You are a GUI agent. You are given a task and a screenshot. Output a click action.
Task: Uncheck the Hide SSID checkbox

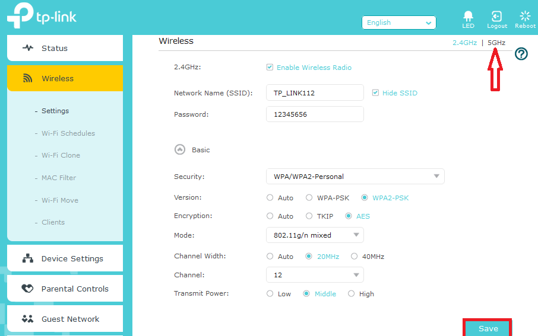375,93
